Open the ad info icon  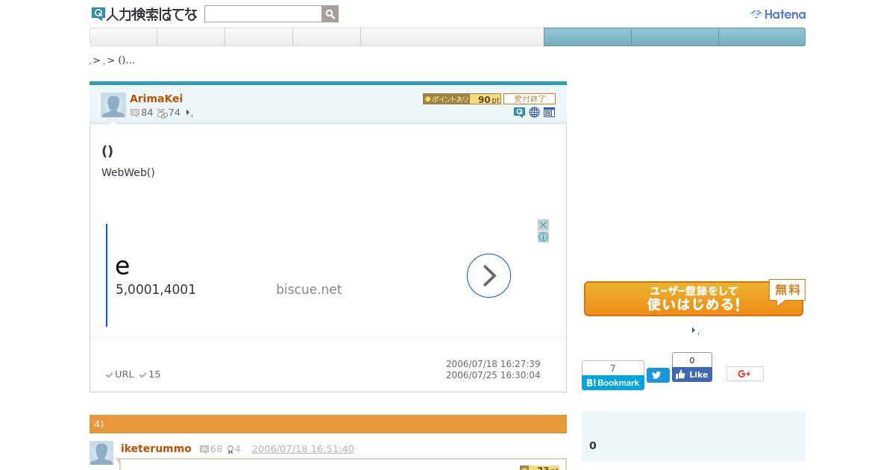[543, 236]
